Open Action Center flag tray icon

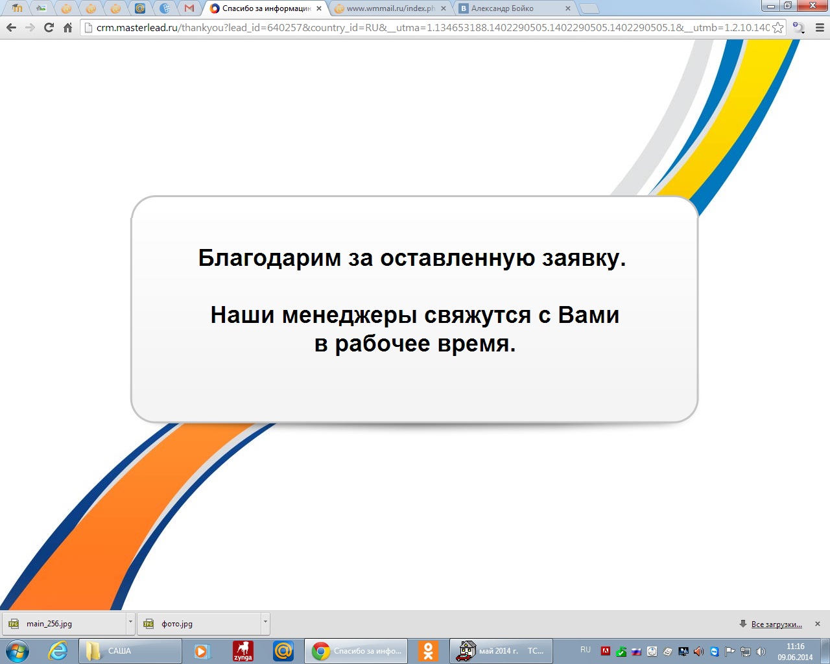point(730,652)
